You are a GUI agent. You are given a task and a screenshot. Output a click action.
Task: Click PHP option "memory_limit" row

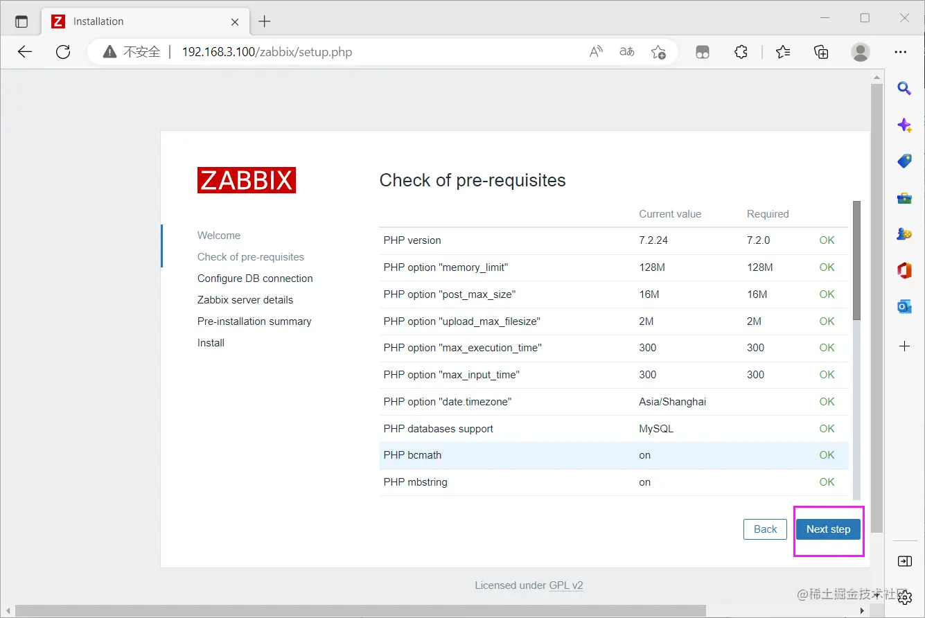coord(613,267)
